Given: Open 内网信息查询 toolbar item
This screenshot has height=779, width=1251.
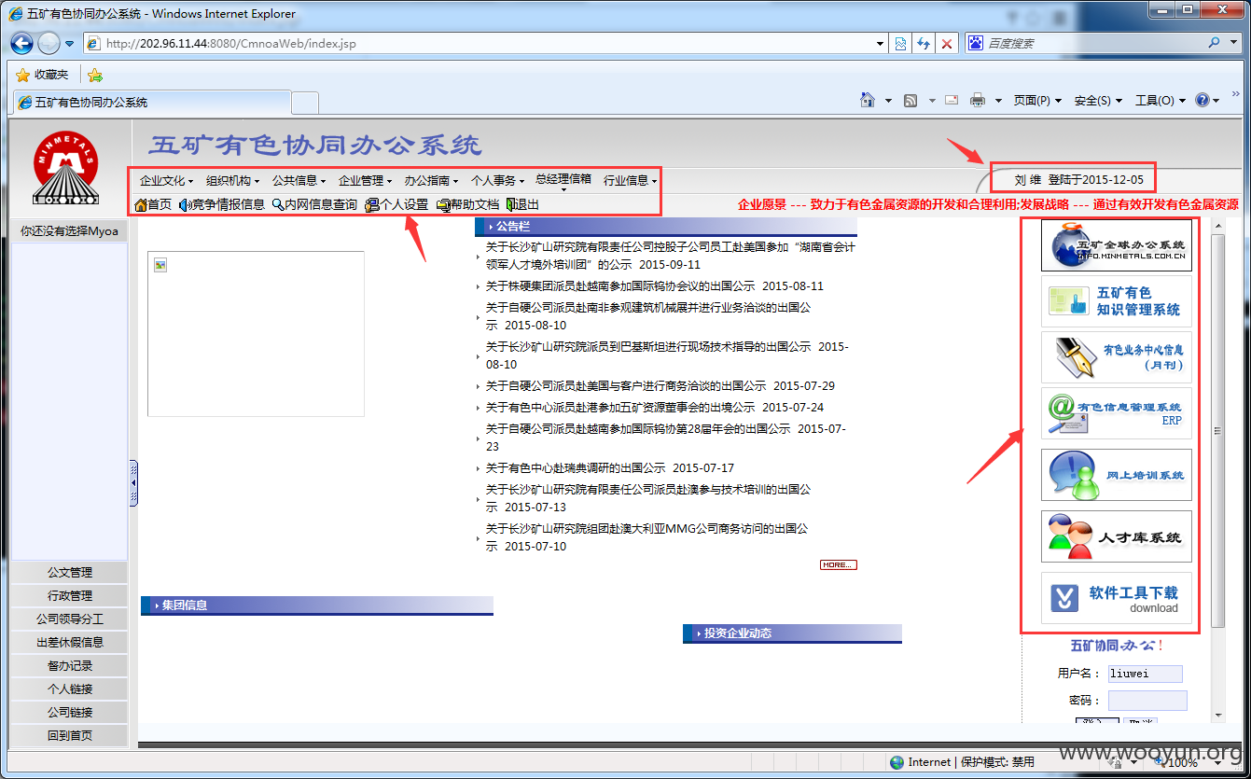Looking at the screenshot, I should click(314, 204).
